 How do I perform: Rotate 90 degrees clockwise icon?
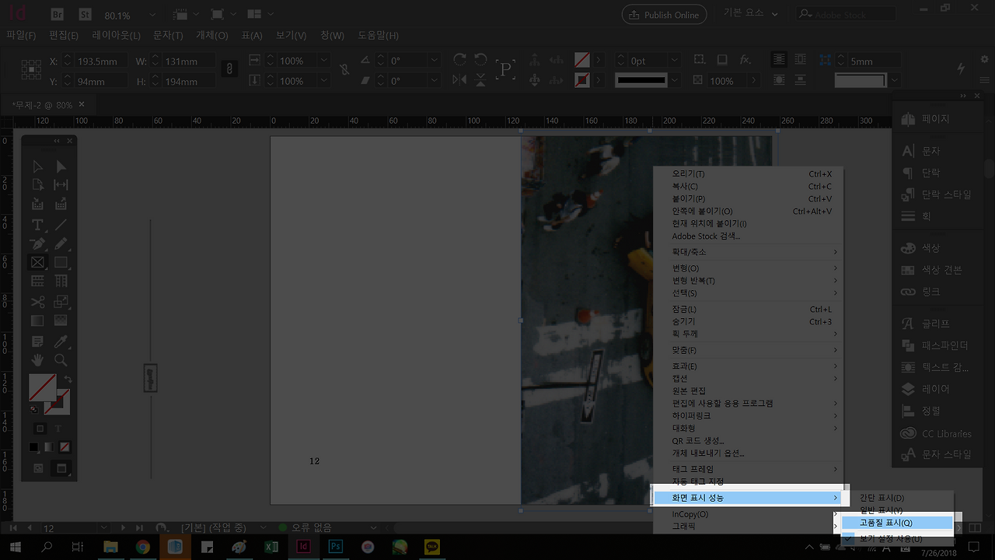coord(459,61)
